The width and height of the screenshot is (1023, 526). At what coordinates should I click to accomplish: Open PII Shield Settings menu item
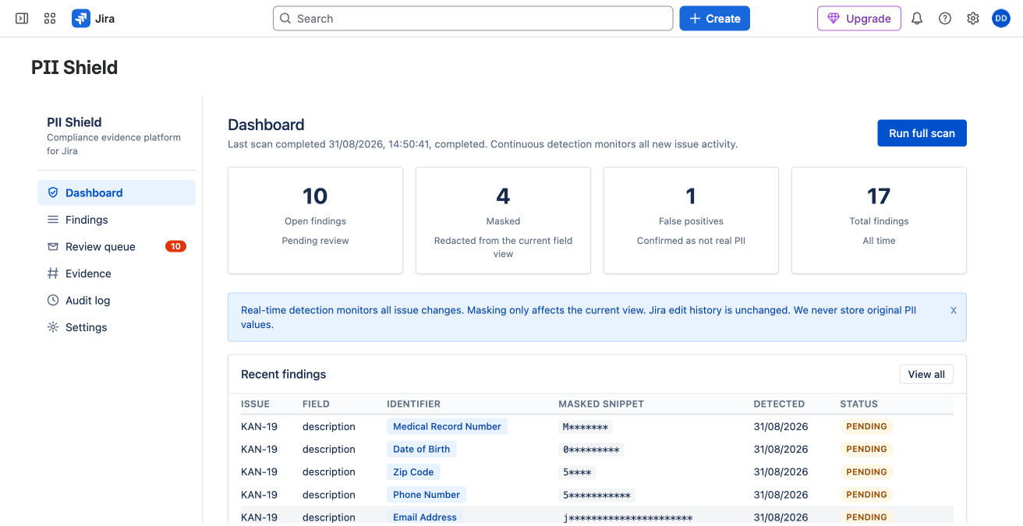[x=116, y=327]
